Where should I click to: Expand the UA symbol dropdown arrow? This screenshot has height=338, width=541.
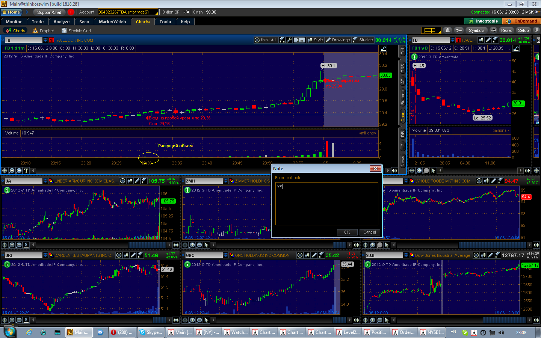45,181
